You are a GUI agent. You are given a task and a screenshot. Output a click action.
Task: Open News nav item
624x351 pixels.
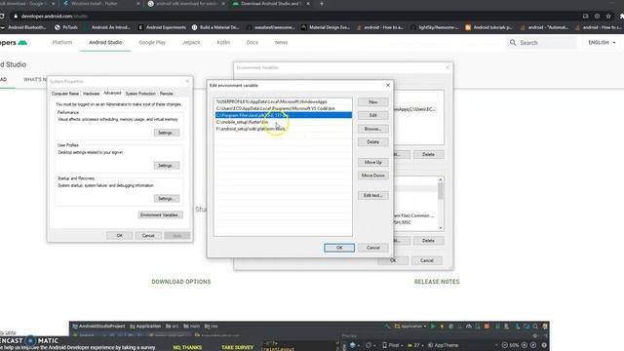(281, 42)
